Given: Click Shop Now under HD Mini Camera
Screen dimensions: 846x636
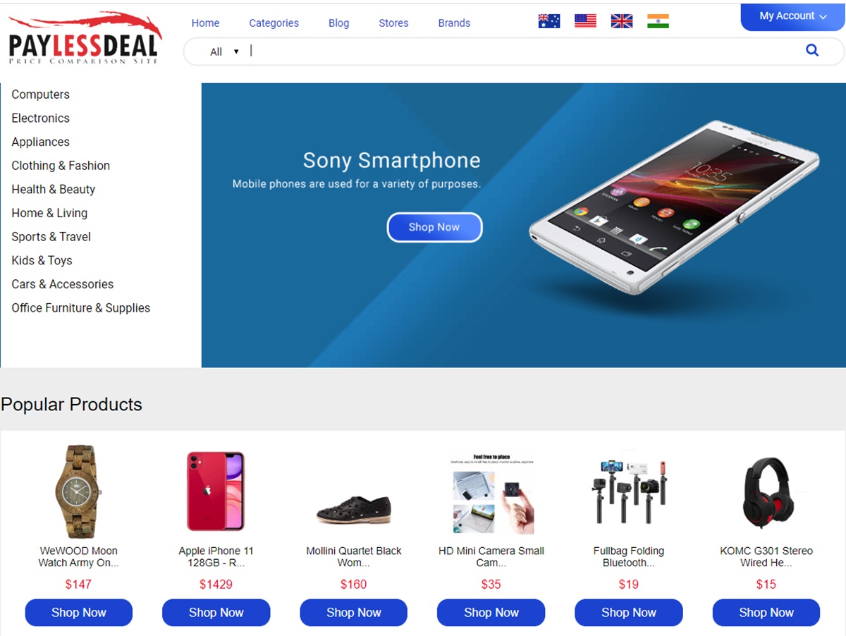Looking at the screenshot, I should coord(491,613).
